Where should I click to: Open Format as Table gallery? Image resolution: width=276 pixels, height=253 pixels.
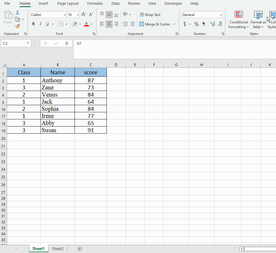click(258, 19)
